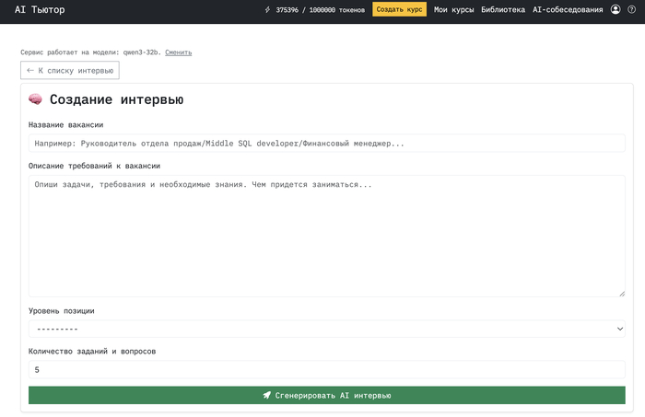645x417 pixels.
Task: Expand the Уровень позиции dropdown
Action: (326, 329)
